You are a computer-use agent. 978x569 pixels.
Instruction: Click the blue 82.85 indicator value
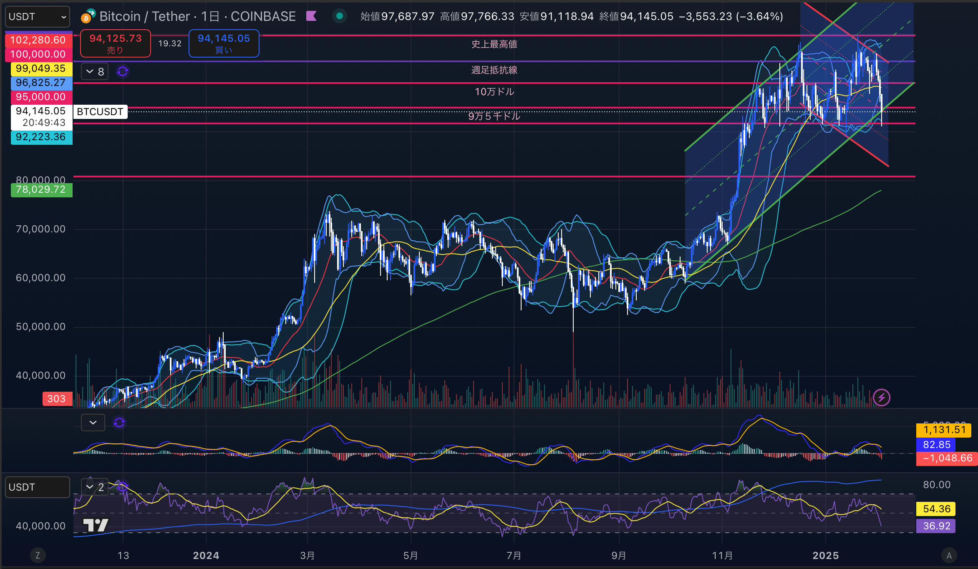click(936, 445)
